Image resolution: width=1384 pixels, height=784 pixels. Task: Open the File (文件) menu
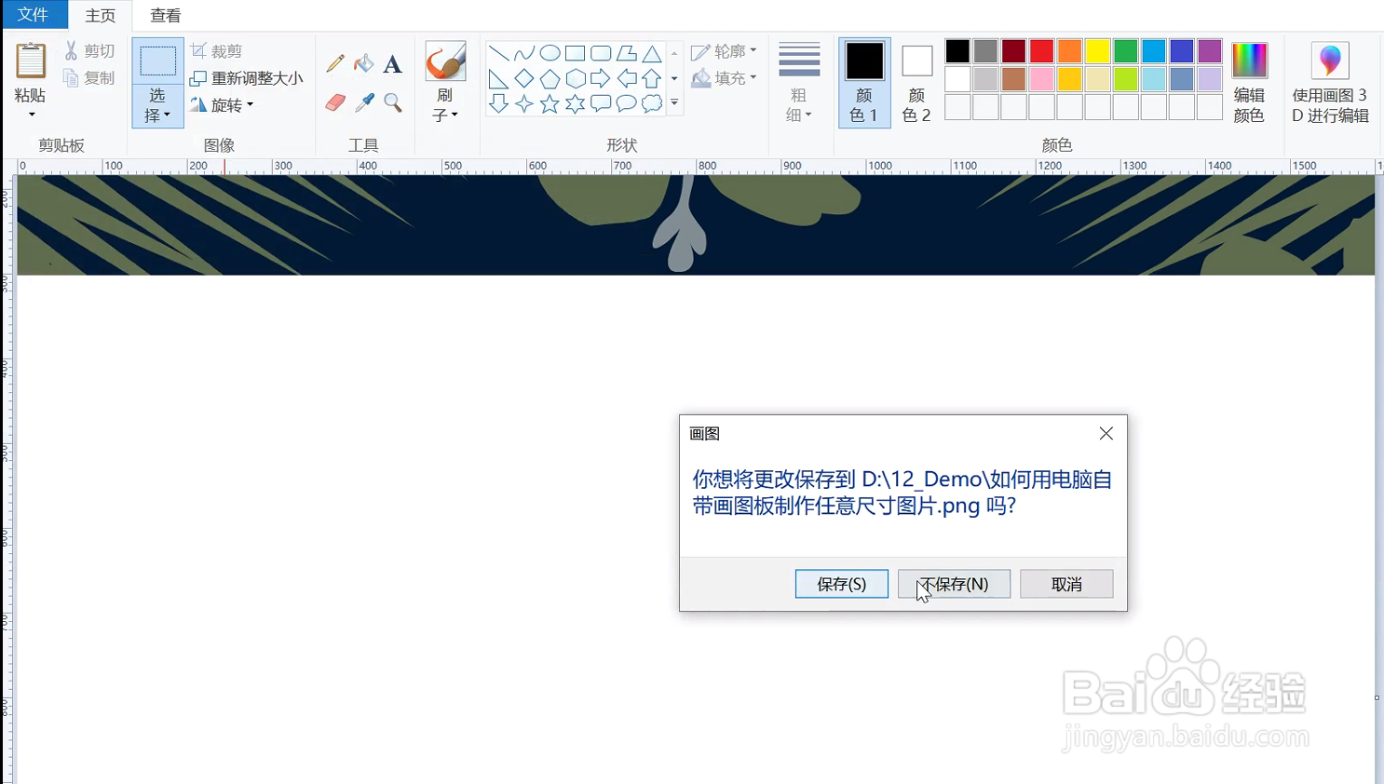coord(34,15)
